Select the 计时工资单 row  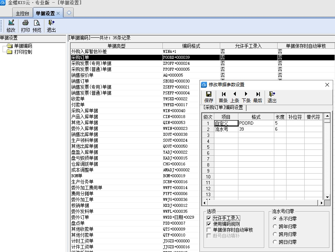click(135, 241)
